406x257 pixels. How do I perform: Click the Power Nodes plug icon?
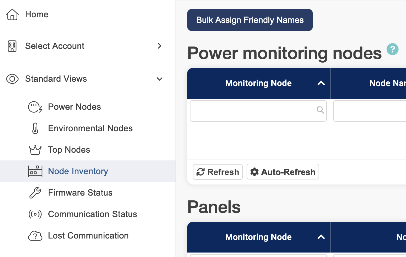[35, 107]
